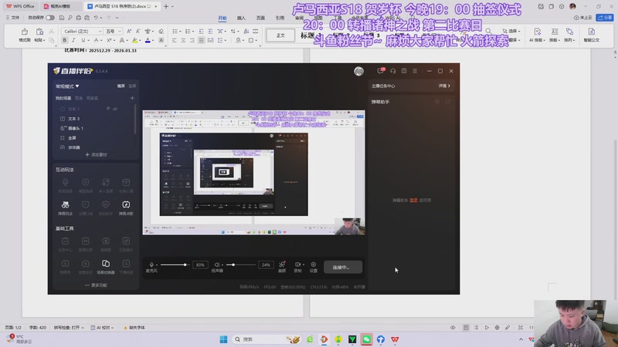The image size is (618, 347).
Task: Click the fullscreen icon in the status bar
Action: point(521,327)
